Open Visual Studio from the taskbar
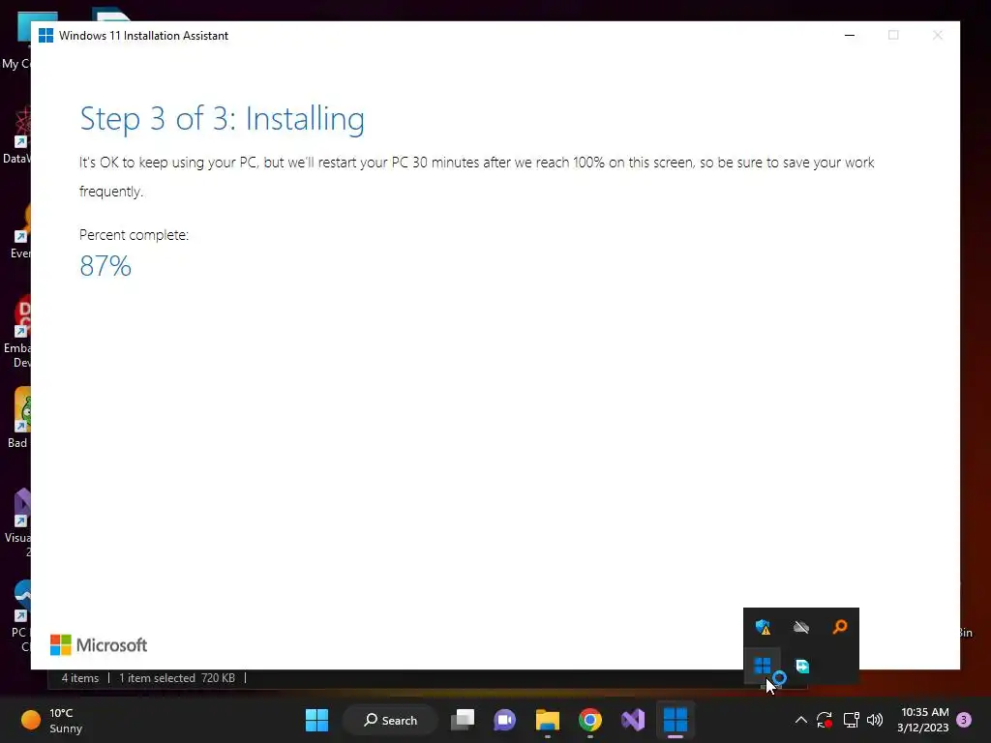 point(633,720)
